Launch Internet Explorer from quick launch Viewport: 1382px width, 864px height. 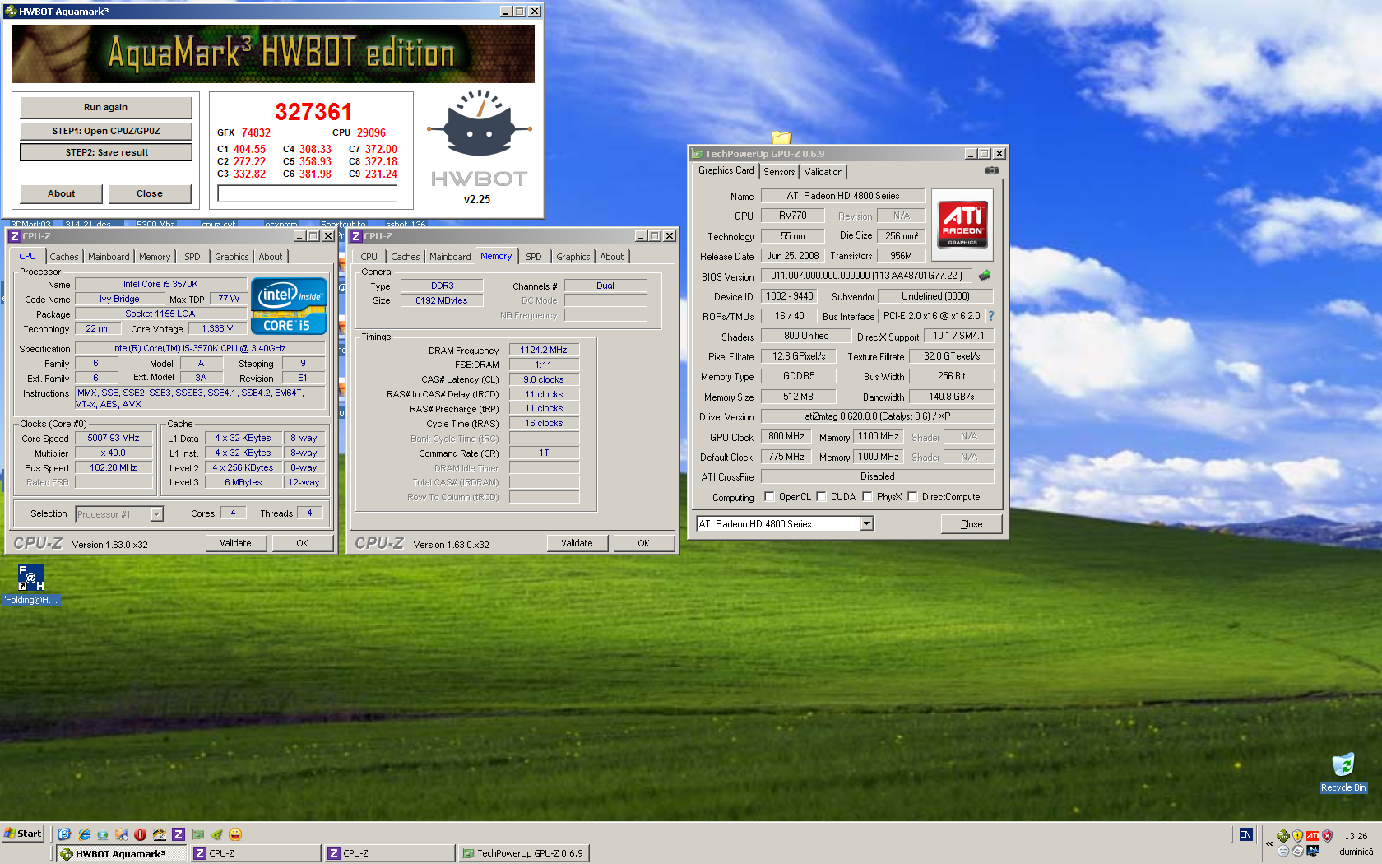tap(84, 834)
